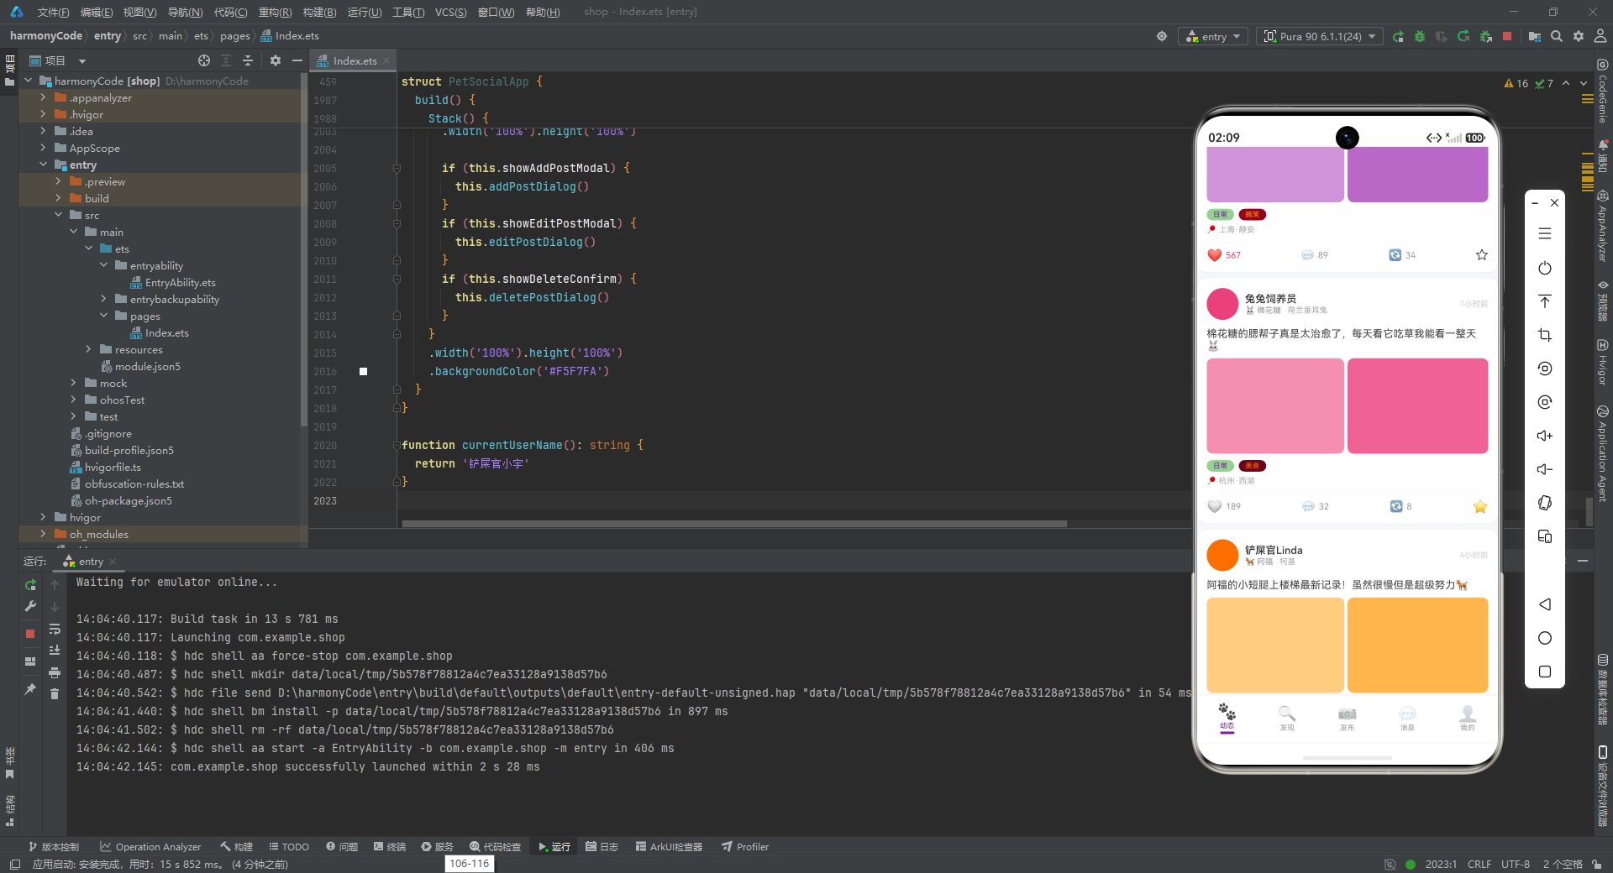
Task: Open the Operation Analyzer tool window
Action: point(150,847)
